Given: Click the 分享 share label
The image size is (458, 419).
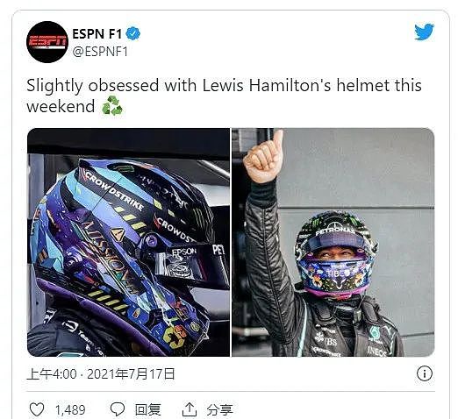Looking at the screenshot, I should coord(219,409).
